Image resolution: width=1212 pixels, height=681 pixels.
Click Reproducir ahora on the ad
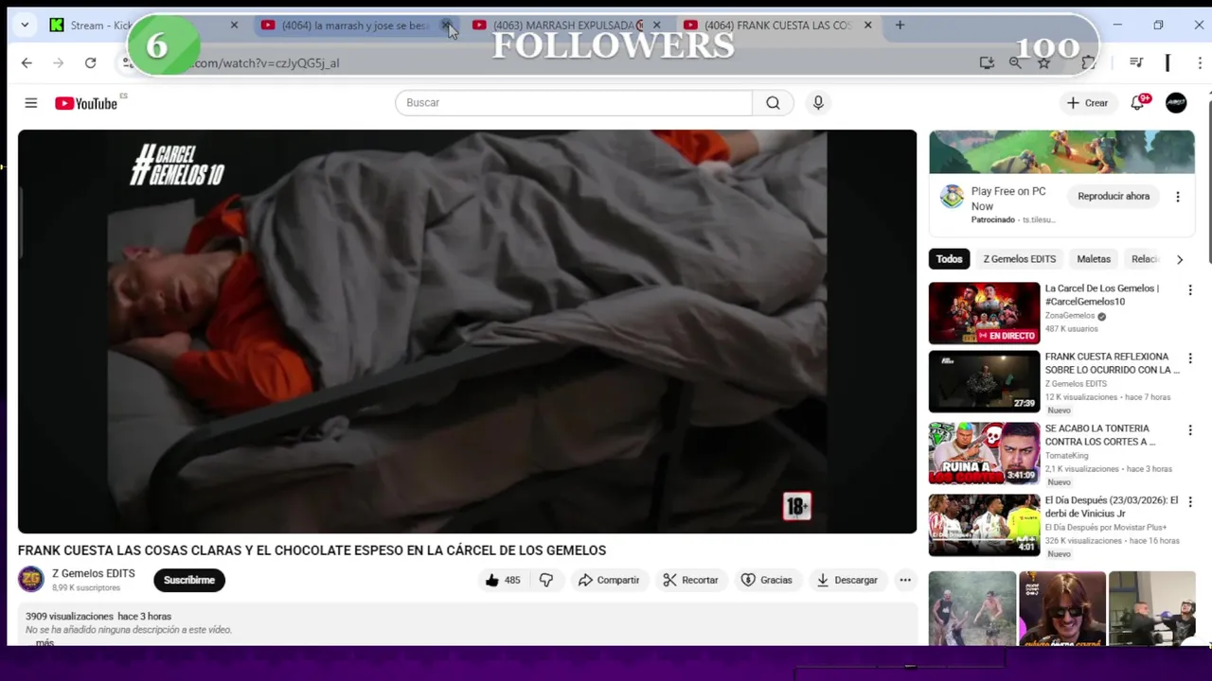(1114, 197)
